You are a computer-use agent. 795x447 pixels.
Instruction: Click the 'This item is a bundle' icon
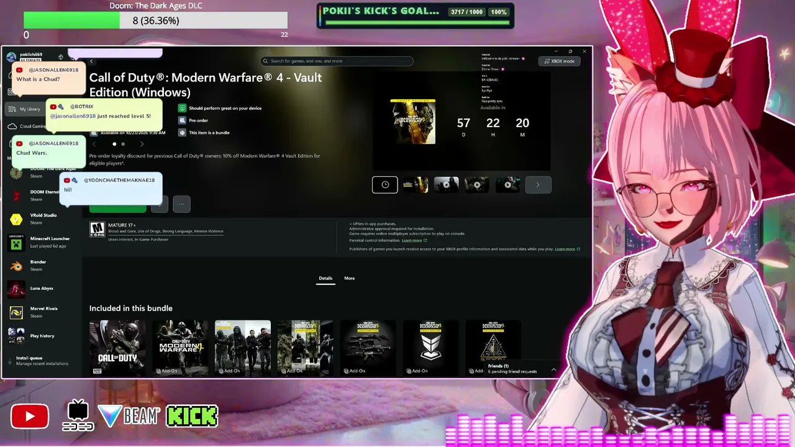(182, 133)
